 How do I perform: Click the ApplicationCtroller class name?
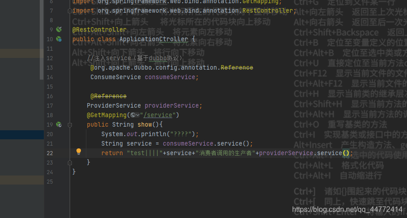pyautogui.click(x=154, y=39)
